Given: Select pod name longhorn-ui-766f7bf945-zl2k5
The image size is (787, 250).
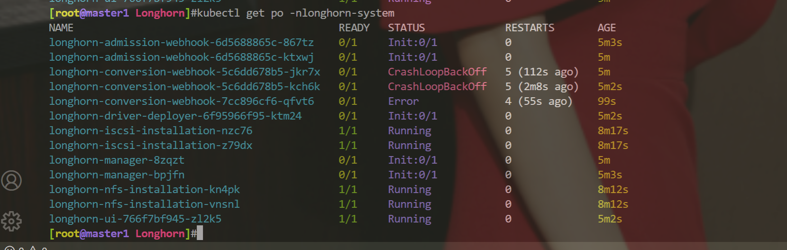Looking at the screenshot, I should point(135,219).
